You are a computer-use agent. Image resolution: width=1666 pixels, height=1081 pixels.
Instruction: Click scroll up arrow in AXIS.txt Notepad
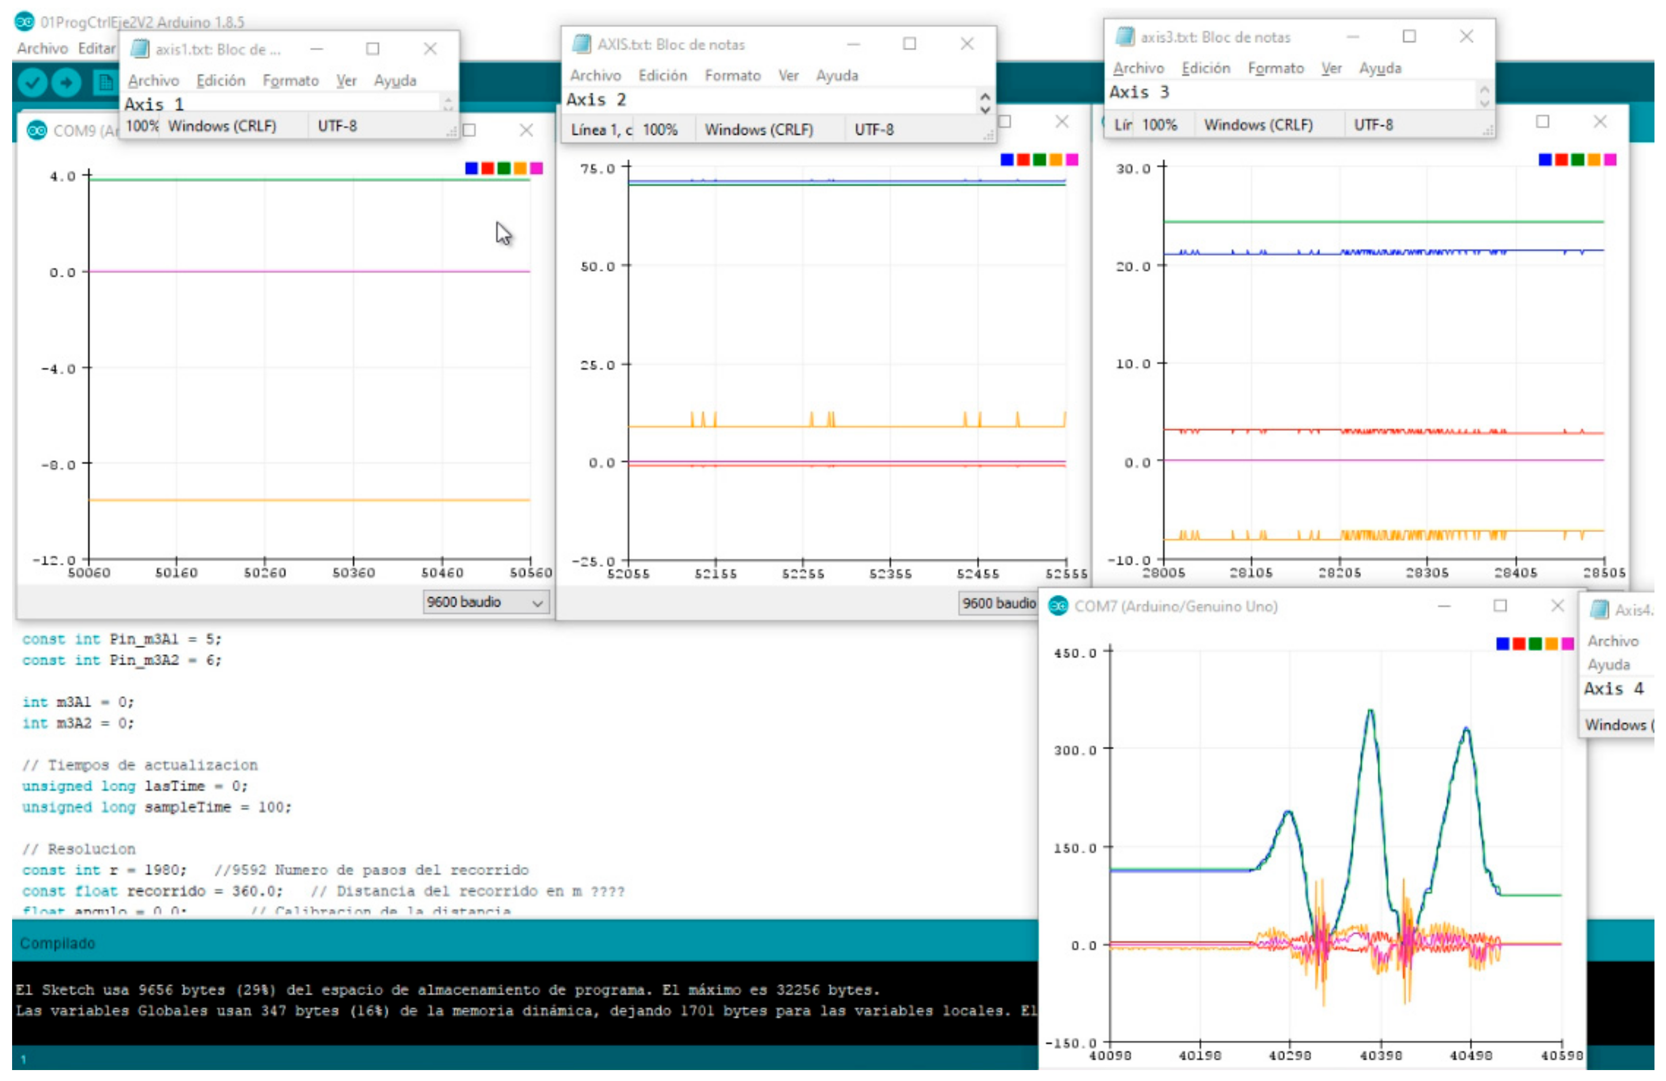coord(985,97)
